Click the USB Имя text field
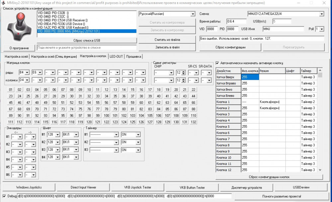 click(x=283, y=29)
